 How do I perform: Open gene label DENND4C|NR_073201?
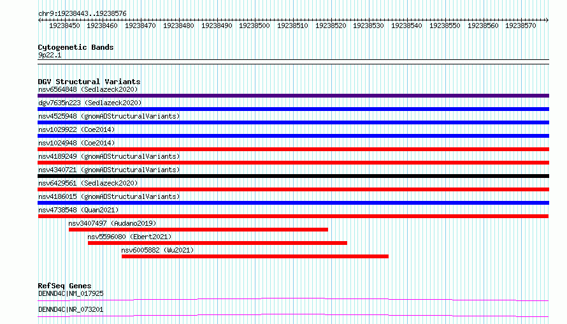[71, 309]
